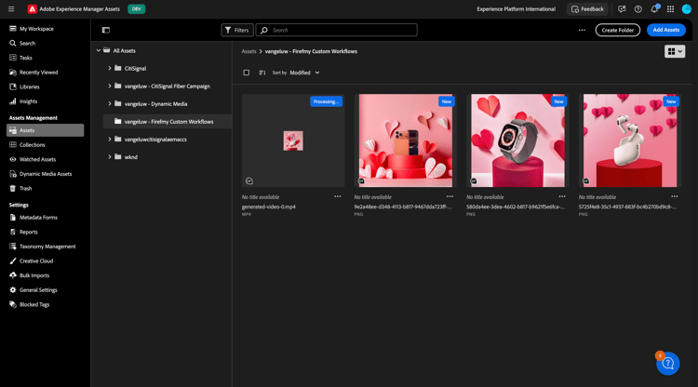Click the Add Assets button
Image resolution: width=698 pixels, height=387 pixels.
665,30
